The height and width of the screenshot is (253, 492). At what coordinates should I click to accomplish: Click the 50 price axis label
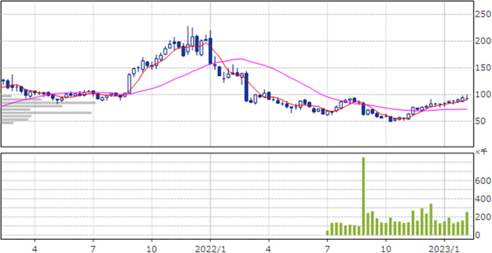pos(480,121)
